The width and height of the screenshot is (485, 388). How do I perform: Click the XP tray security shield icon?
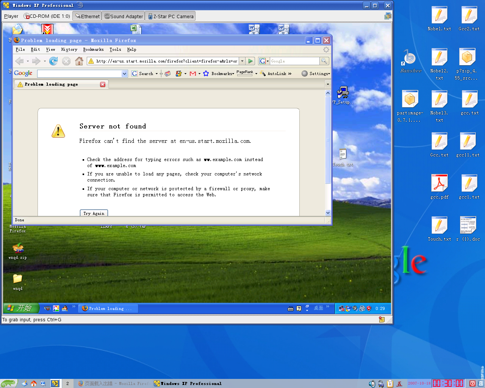369,308
